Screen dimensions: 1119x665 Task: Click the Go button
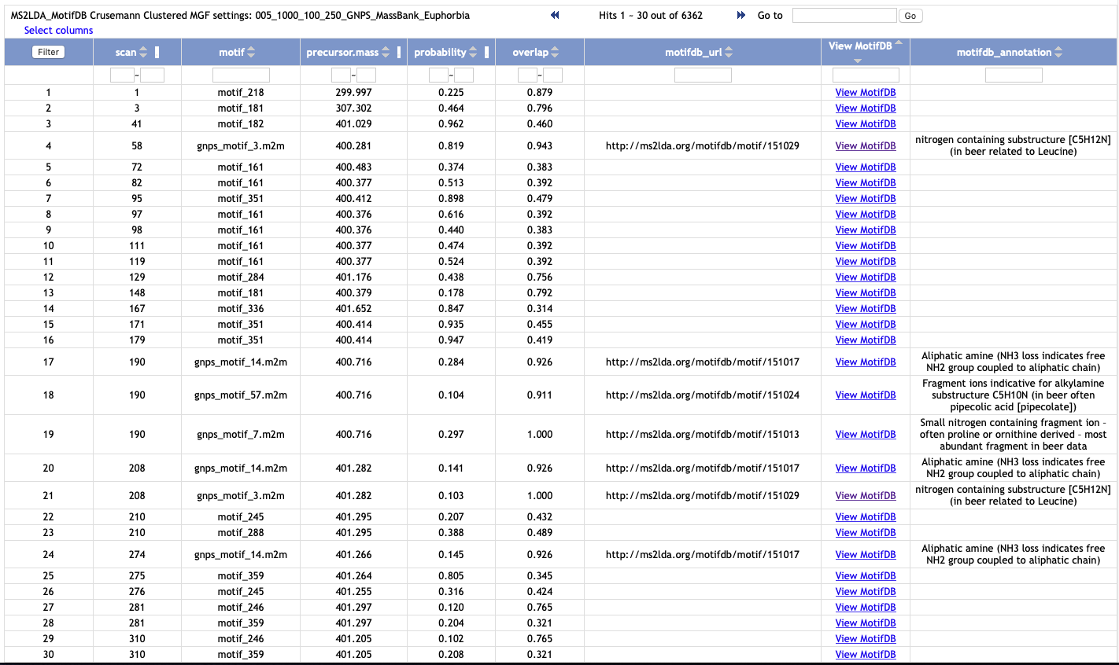point(910,16)
